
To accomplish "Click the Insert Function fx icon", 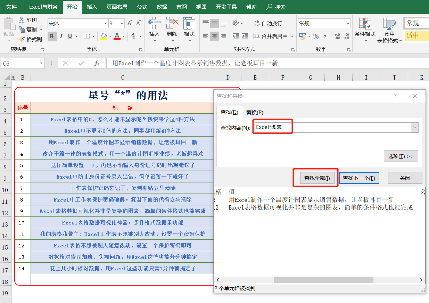I will click(x=97, y=63).
